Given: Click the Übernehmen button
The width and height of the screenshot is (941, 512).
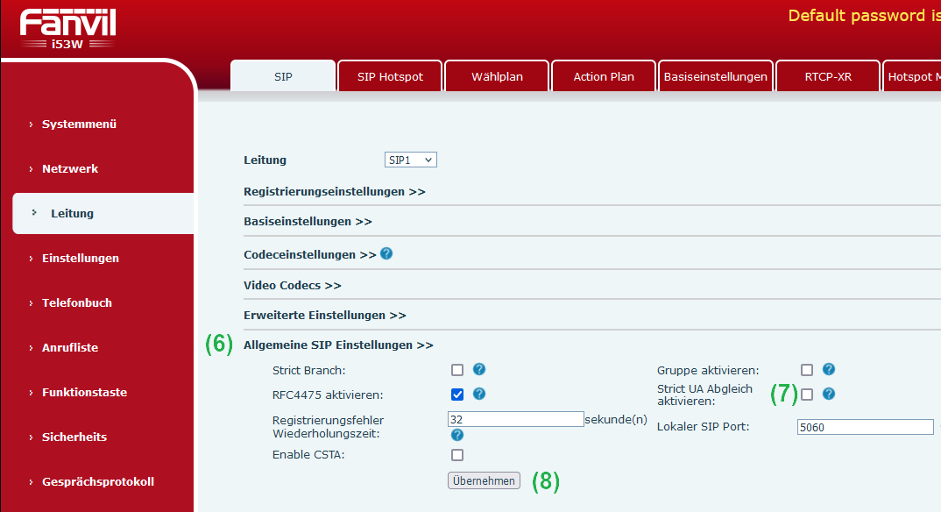Looking at the screenshot, I should [484, 480].
